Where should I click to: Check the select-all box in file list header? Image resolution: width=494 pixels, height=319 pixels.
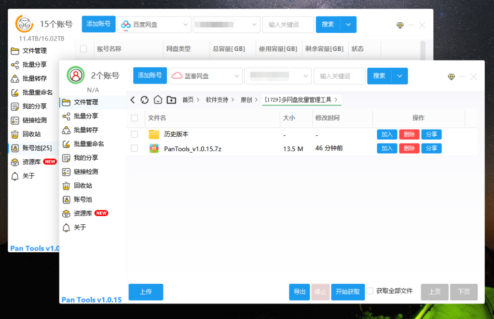click(134, 118)
